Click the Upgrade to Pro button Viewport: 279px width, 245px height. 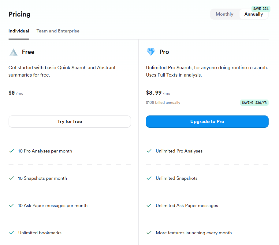point(207,122)
